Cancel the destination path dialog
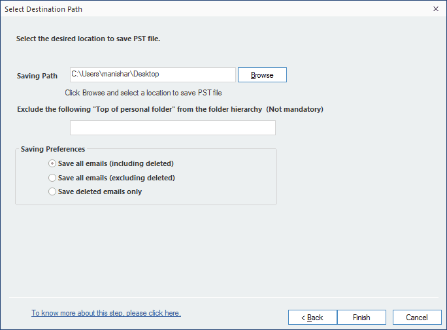The height and width of the screenshot is (330, 447). pyautogui.click(x=417, y=318)
